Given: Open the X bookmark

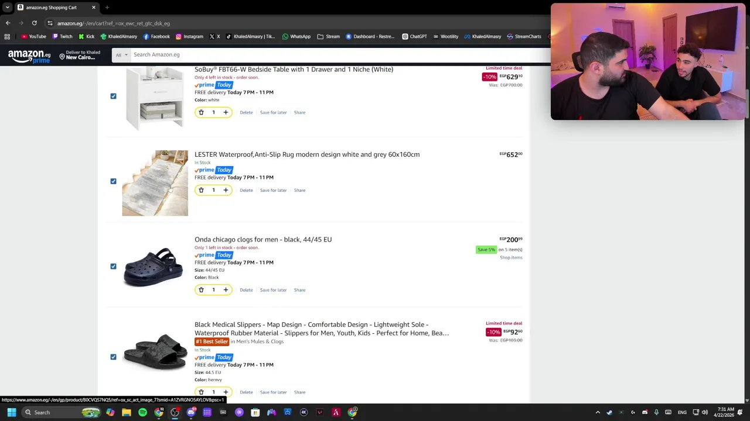Looking at the screenshot, I should [214, 36].
